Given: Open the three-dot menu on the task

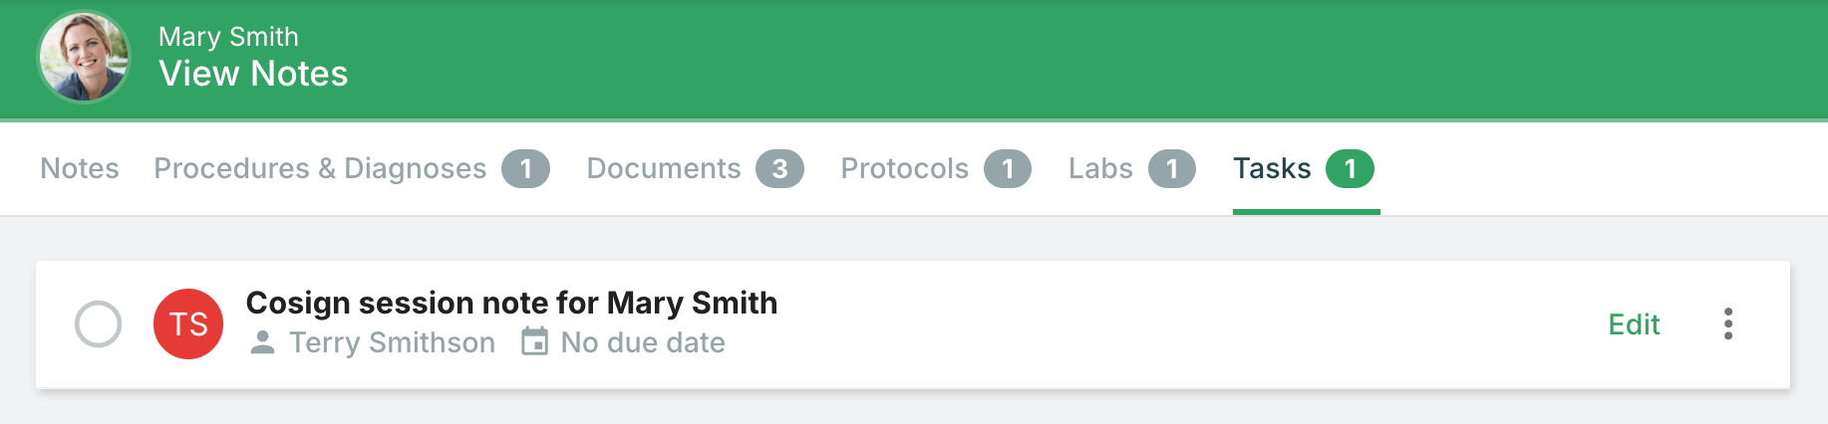Looking at the screenshot, I should (1728, 324).
